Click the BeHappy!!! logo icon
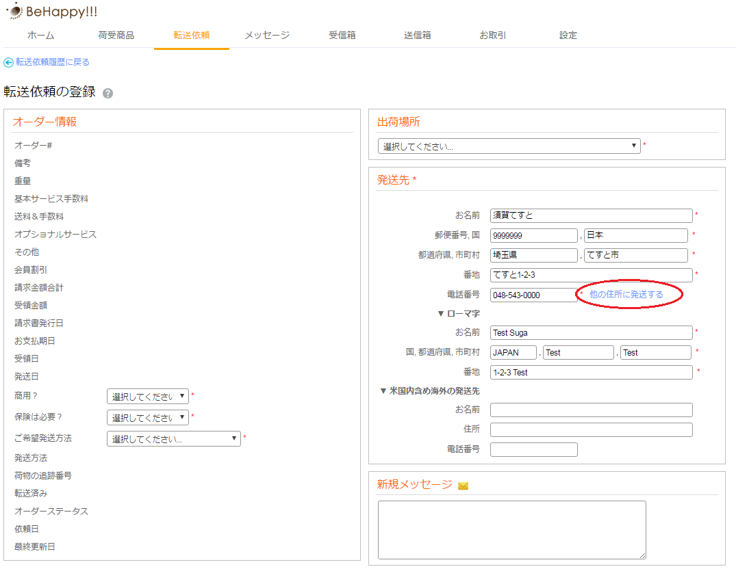 [14, 12]
